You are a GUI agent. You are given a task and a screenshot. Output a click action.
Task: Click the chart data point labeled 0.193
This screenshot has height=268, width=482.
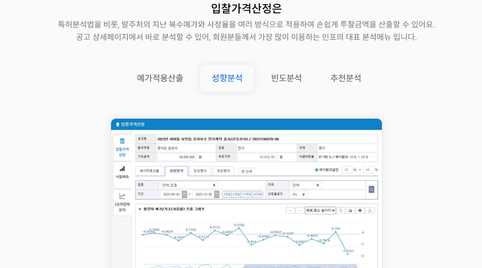[336, 232]
